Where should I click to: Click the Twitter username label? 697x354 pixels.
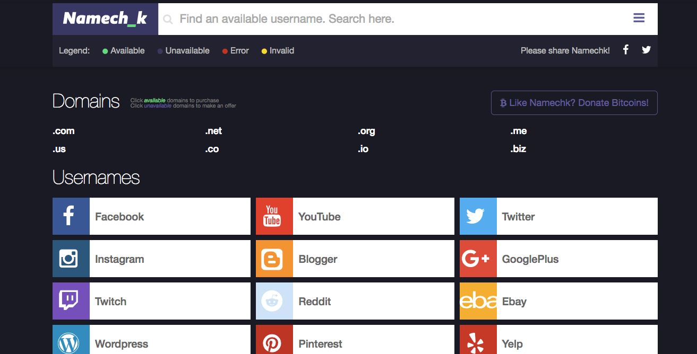[519, 216]
